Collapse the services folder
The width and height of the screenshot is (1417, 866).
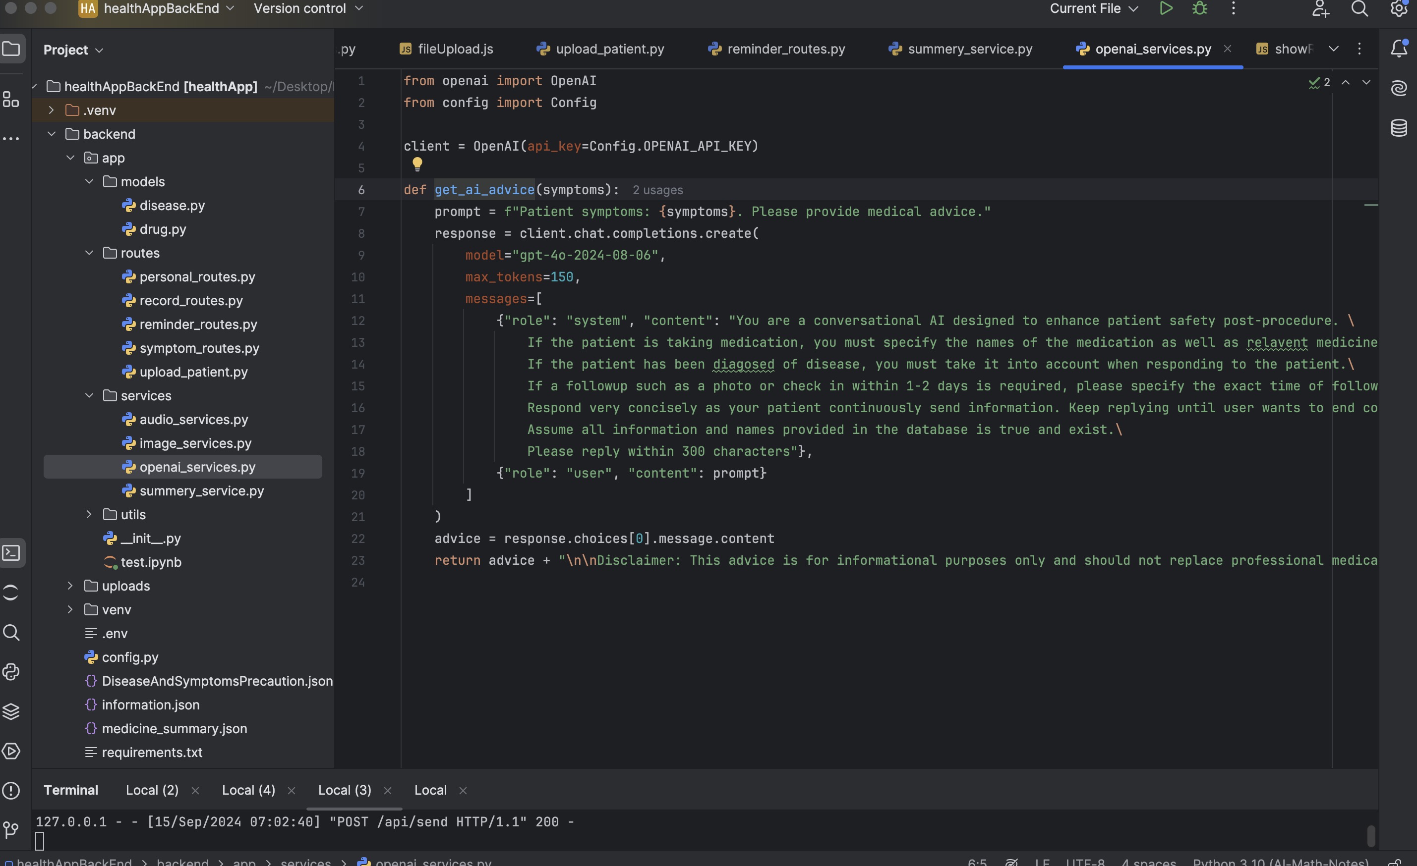tap(89, 395)
